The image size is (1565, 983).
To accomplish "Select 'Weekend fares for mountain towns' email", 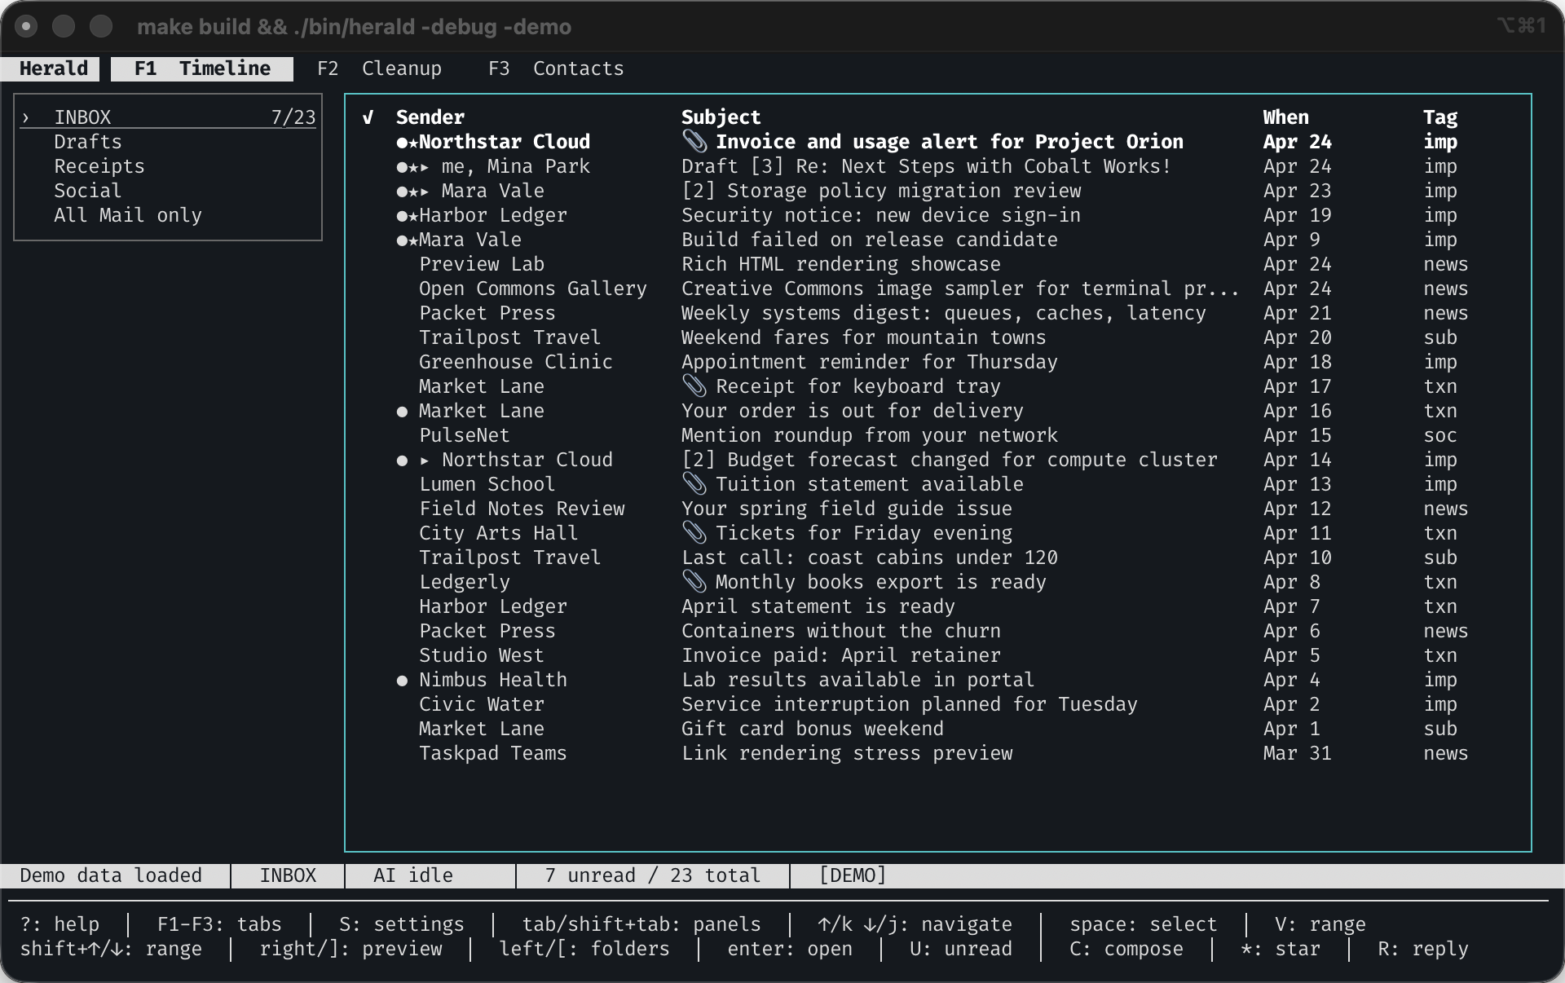I will coord(937,337).
